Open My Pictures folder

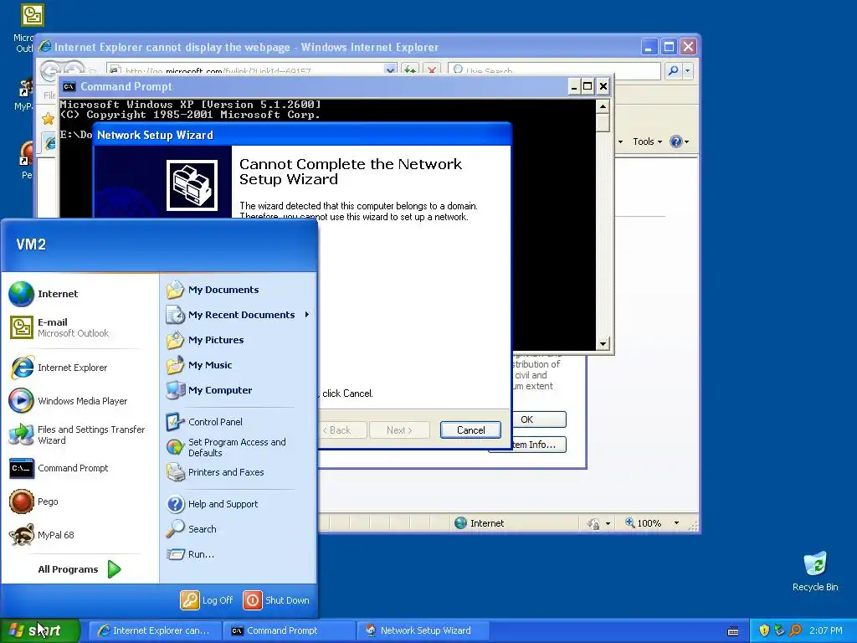205,340
